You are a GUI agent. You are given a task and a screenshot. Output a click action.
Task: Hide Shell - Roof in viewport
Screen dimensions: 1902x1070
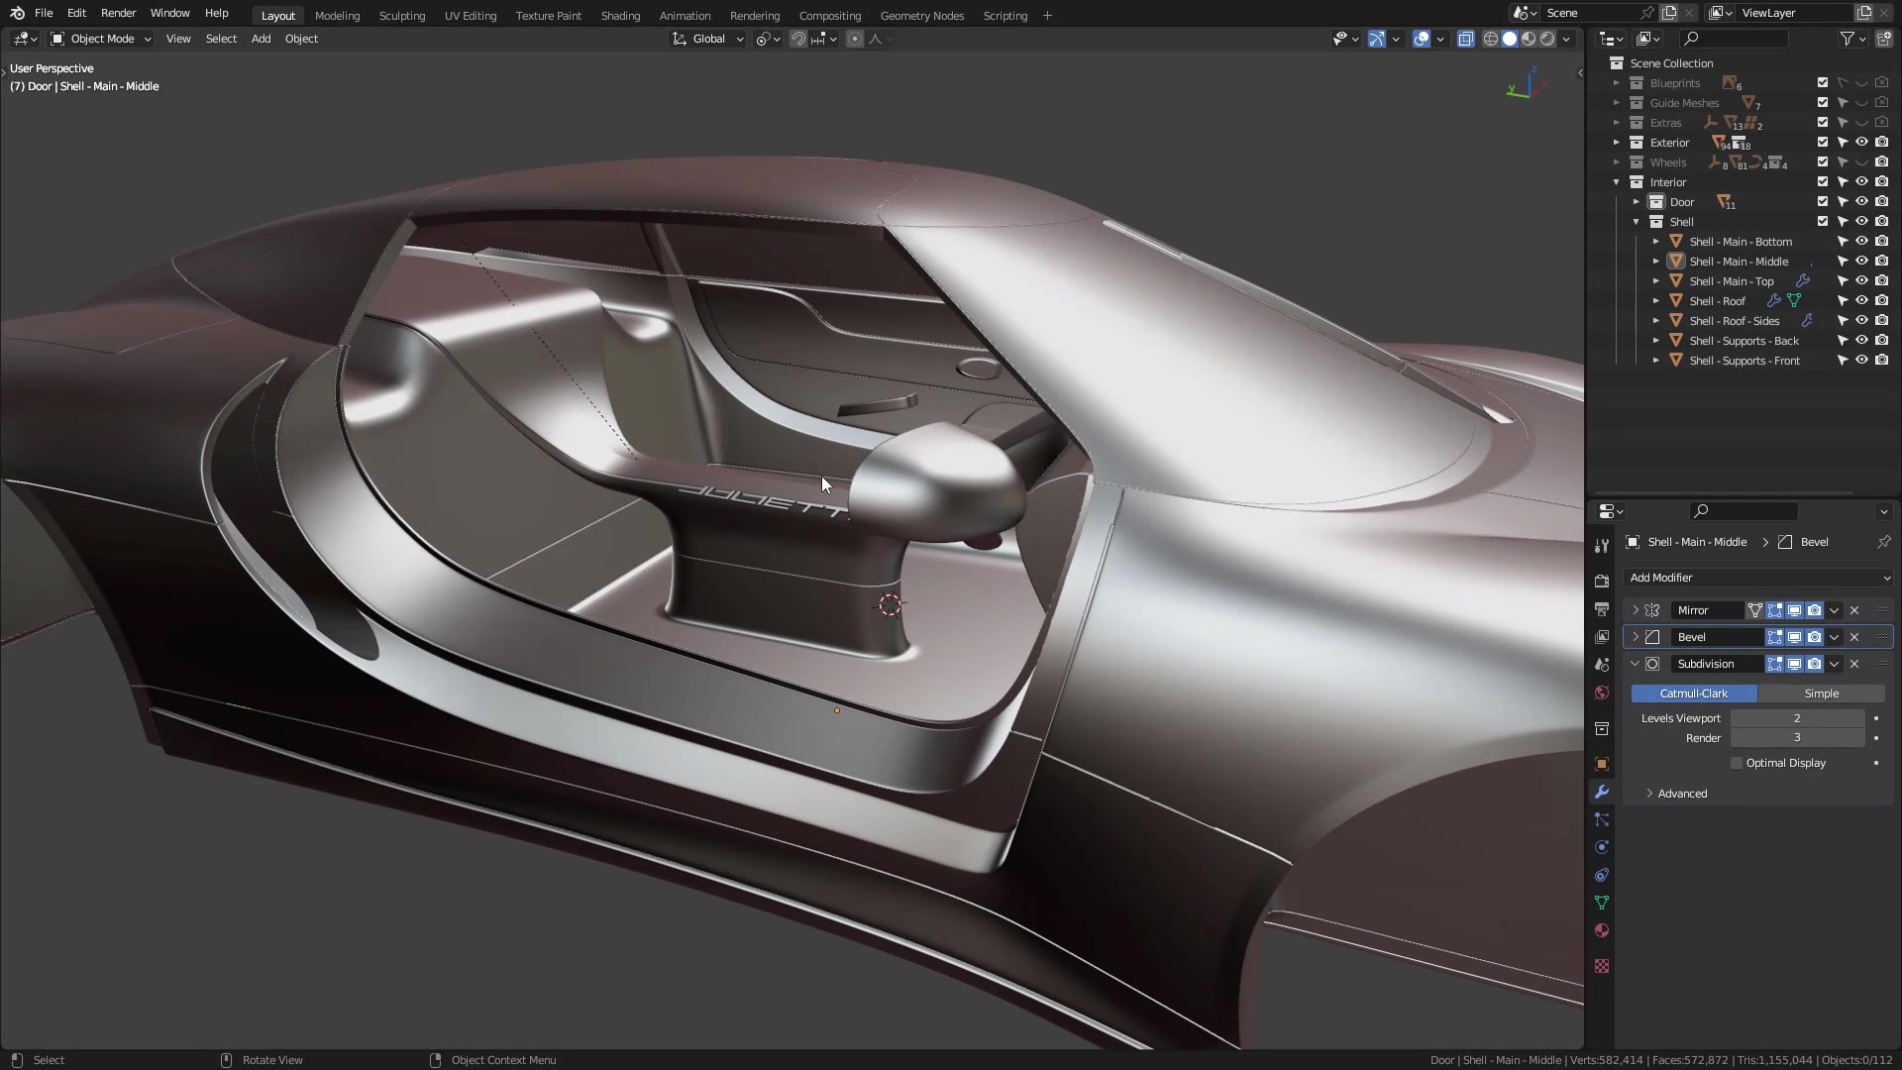(1862, 301)
